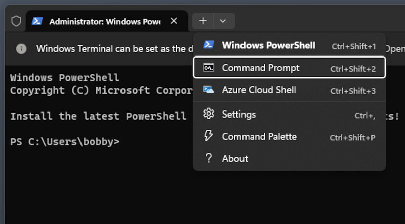Screen dimensions: 405x224
Task: Pick the Azure Cloud Shell text label
Action: pos(259,90)
